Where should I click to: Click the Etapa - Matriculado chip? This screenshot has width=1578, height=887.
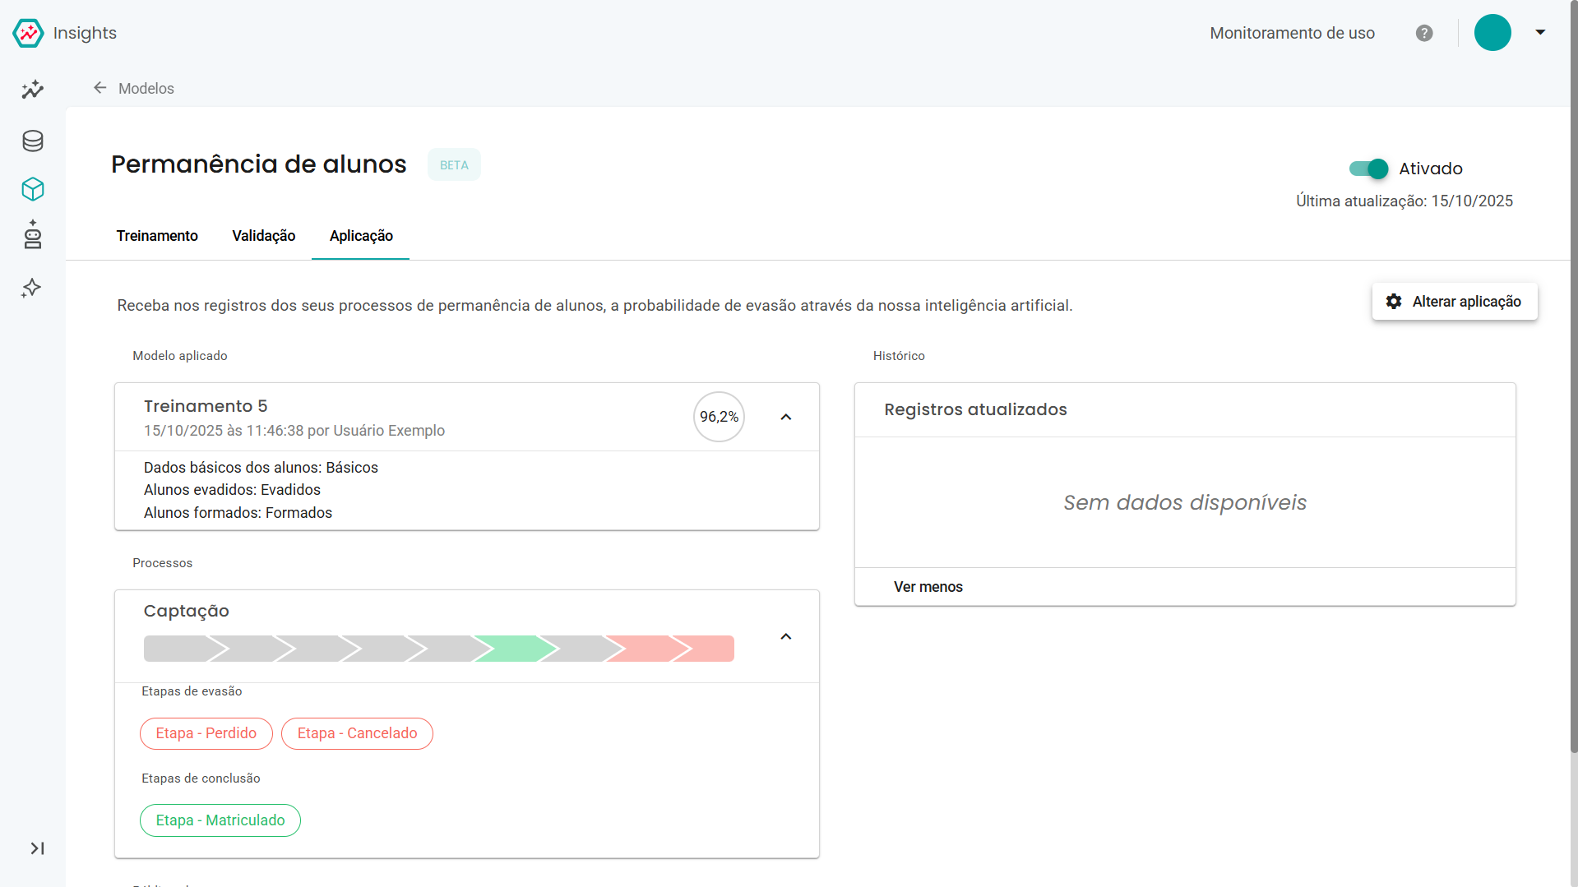(x=220, y=820)
